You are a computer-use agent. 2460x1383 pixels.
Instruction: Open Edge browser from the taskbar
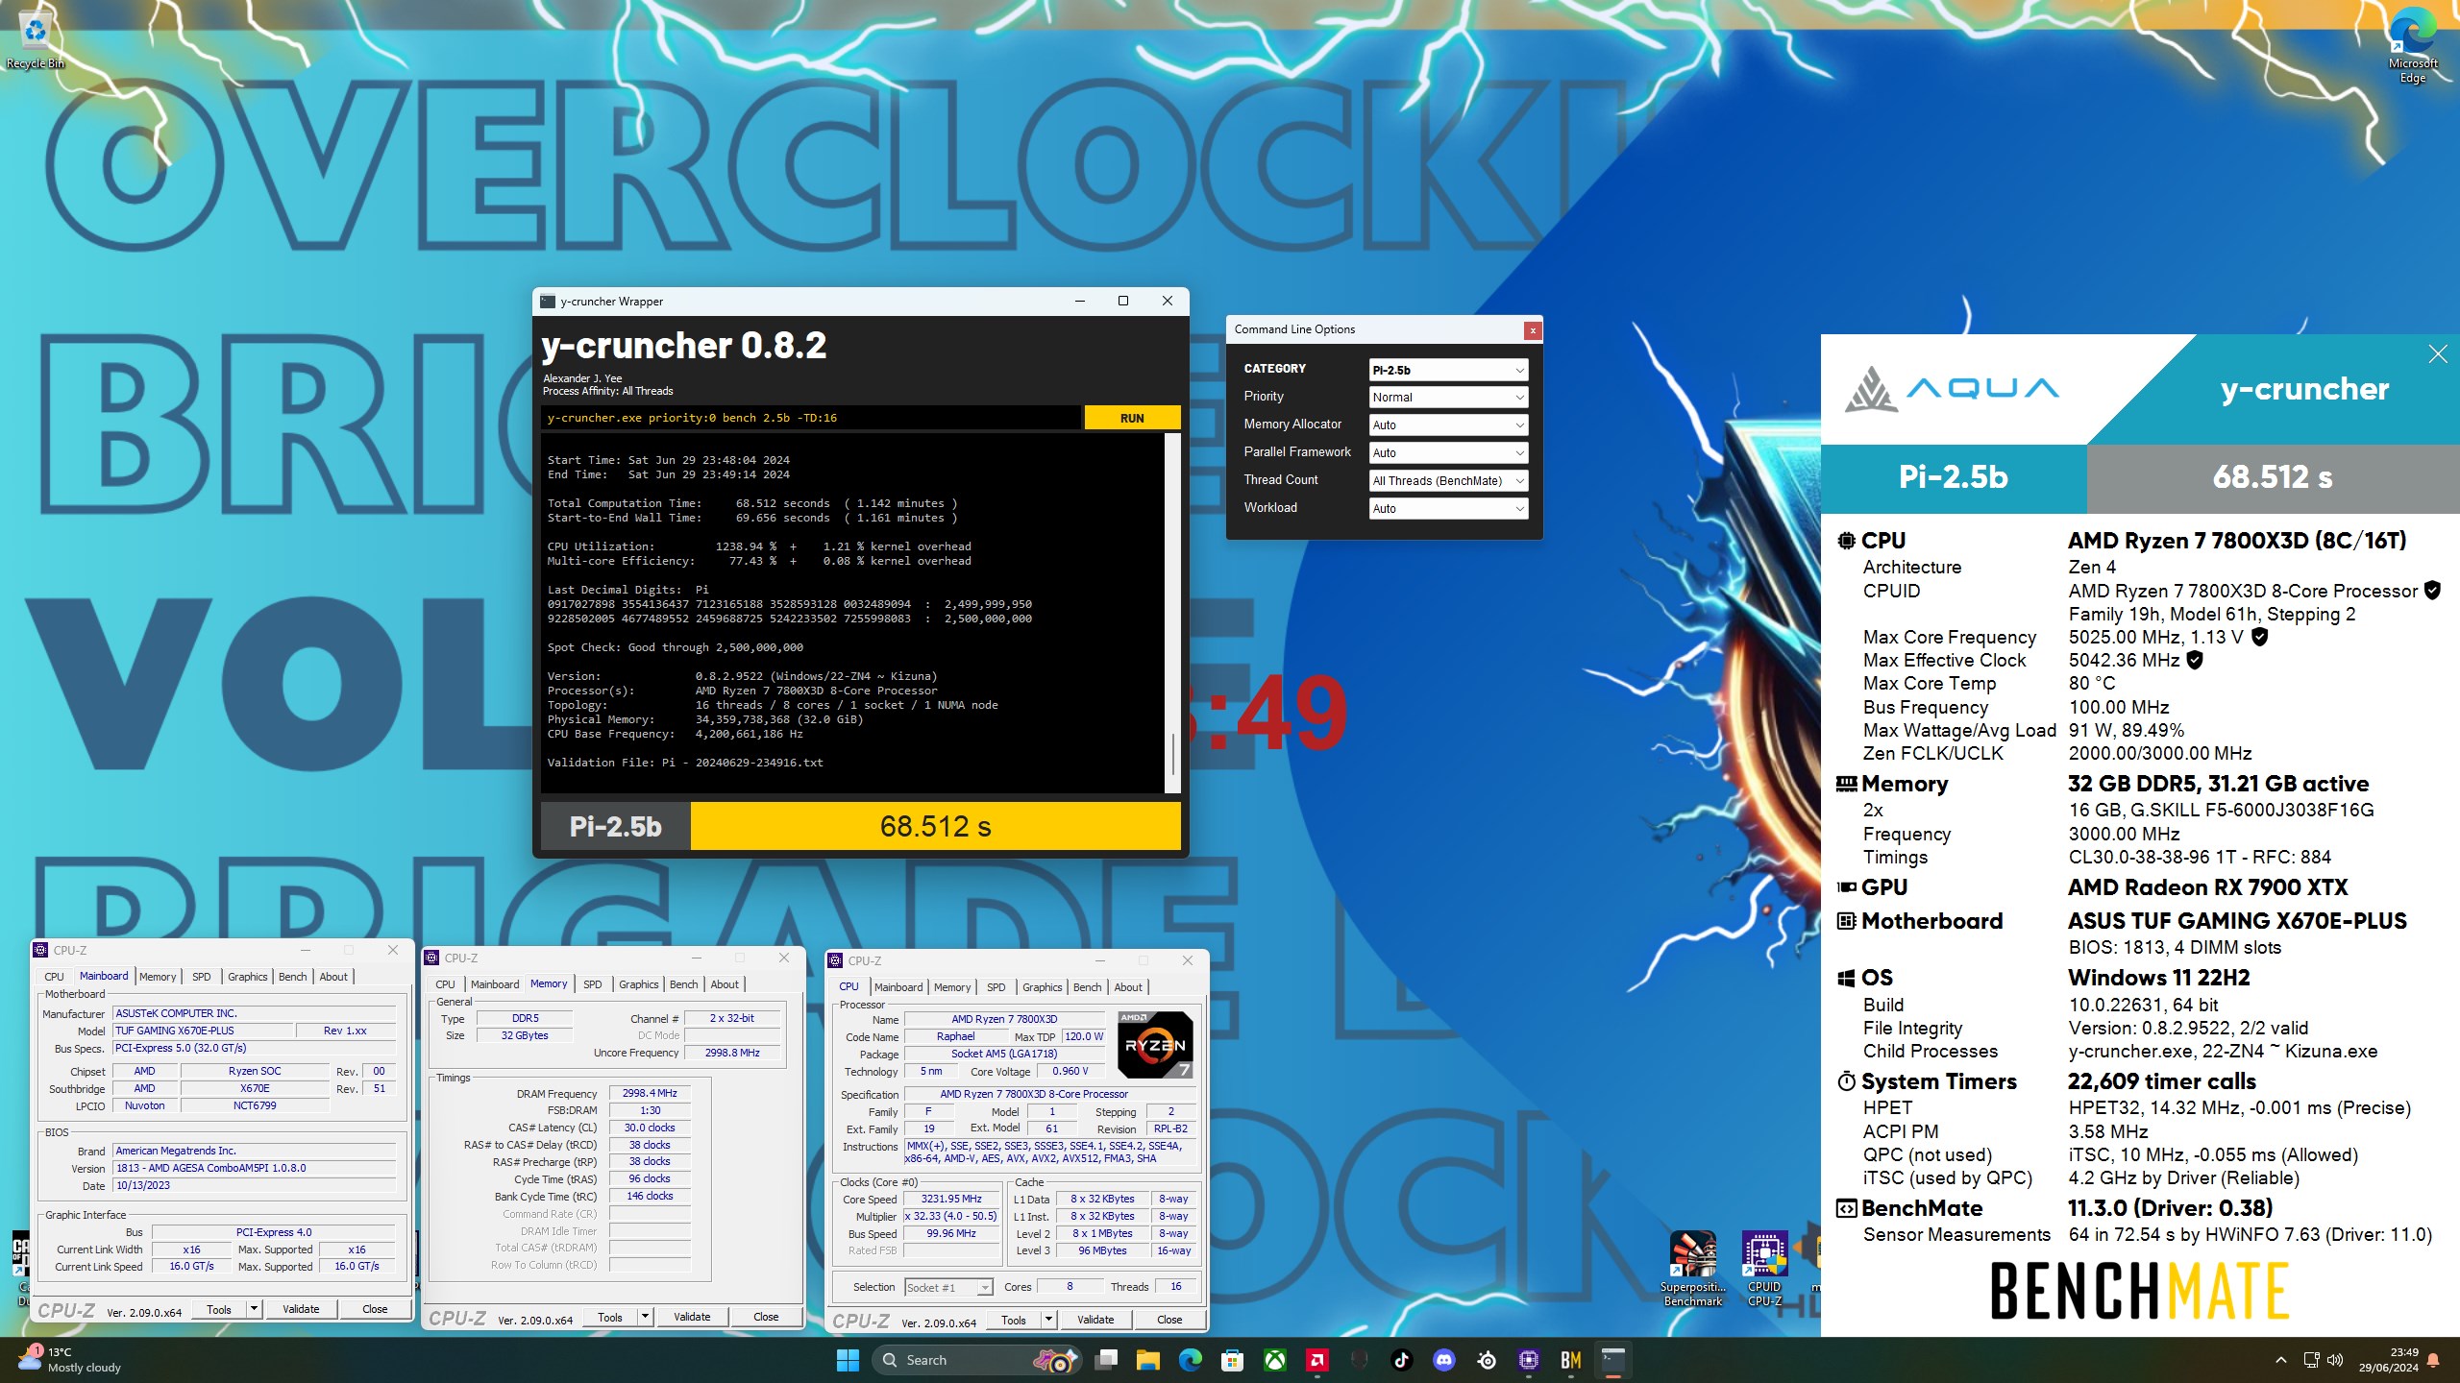tap(1191, 1360)
